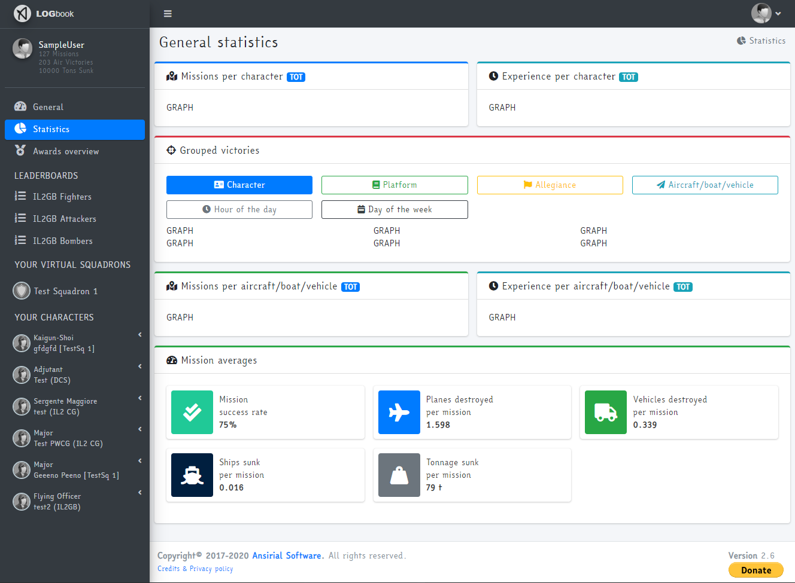The height and width of the screenshot is (583, 795).
Task: Toggle TOT badge on Experience per character
Action: (628, 77)
